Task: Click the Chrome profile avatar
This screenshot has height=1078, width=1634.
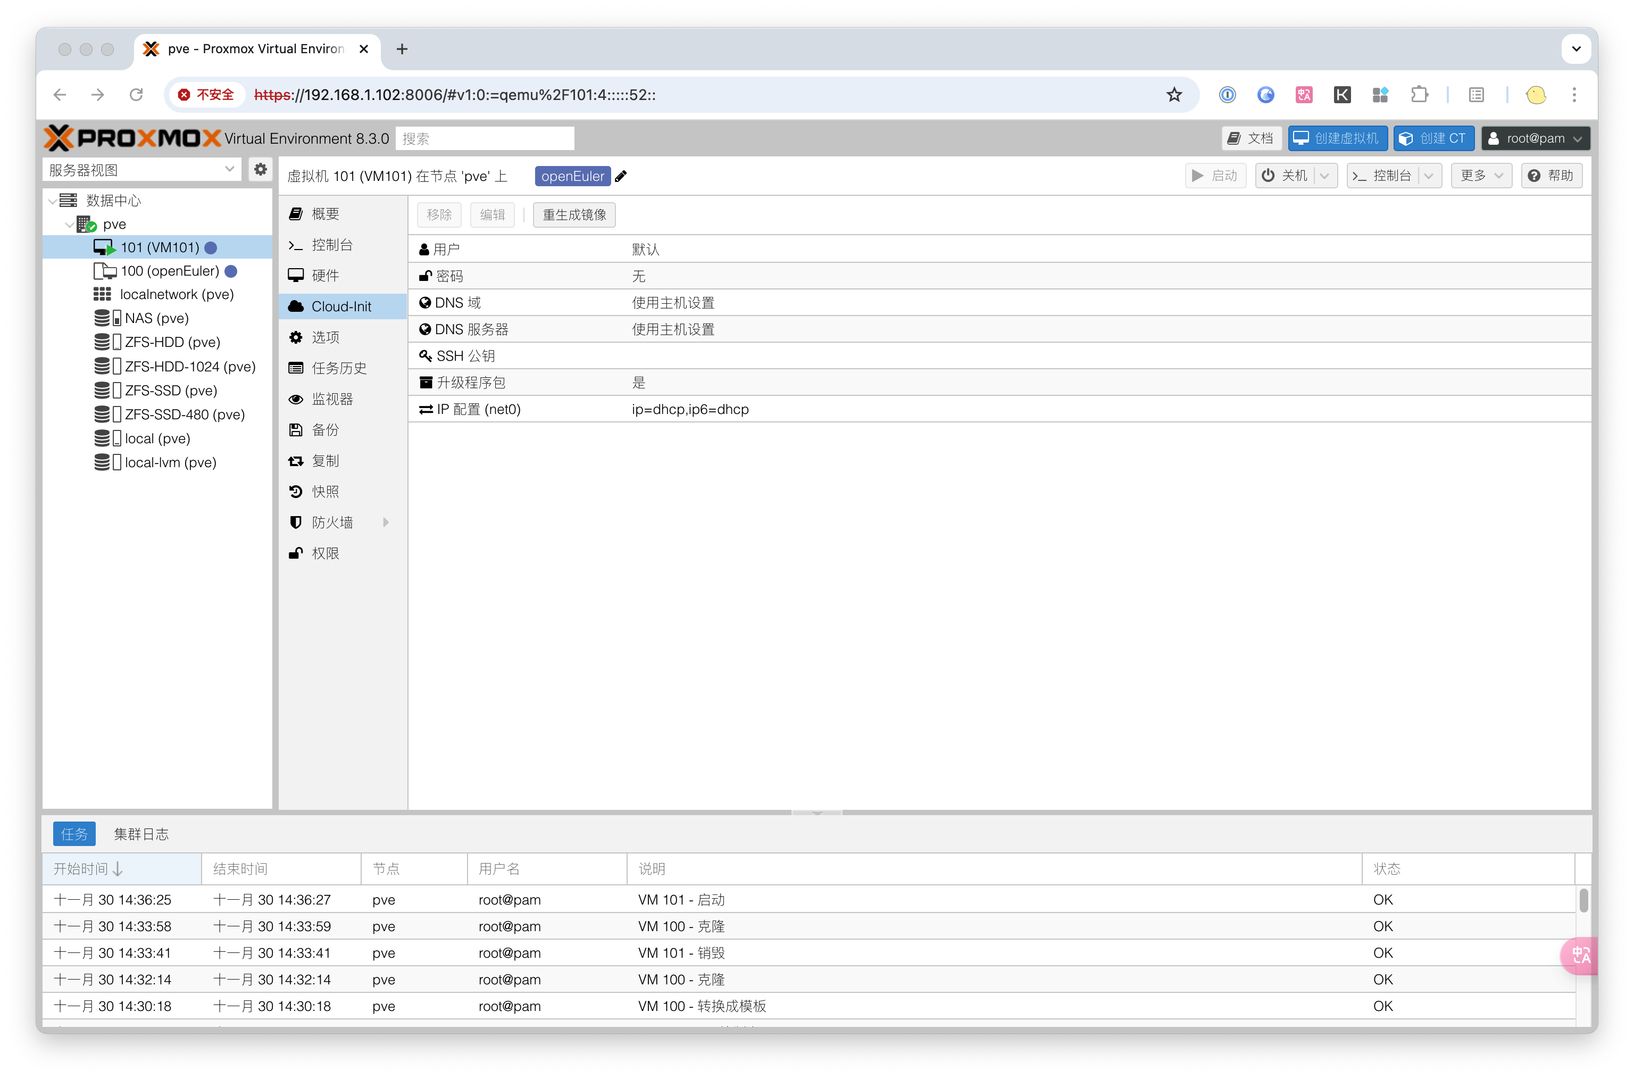Action: (x=1536, y=95)
